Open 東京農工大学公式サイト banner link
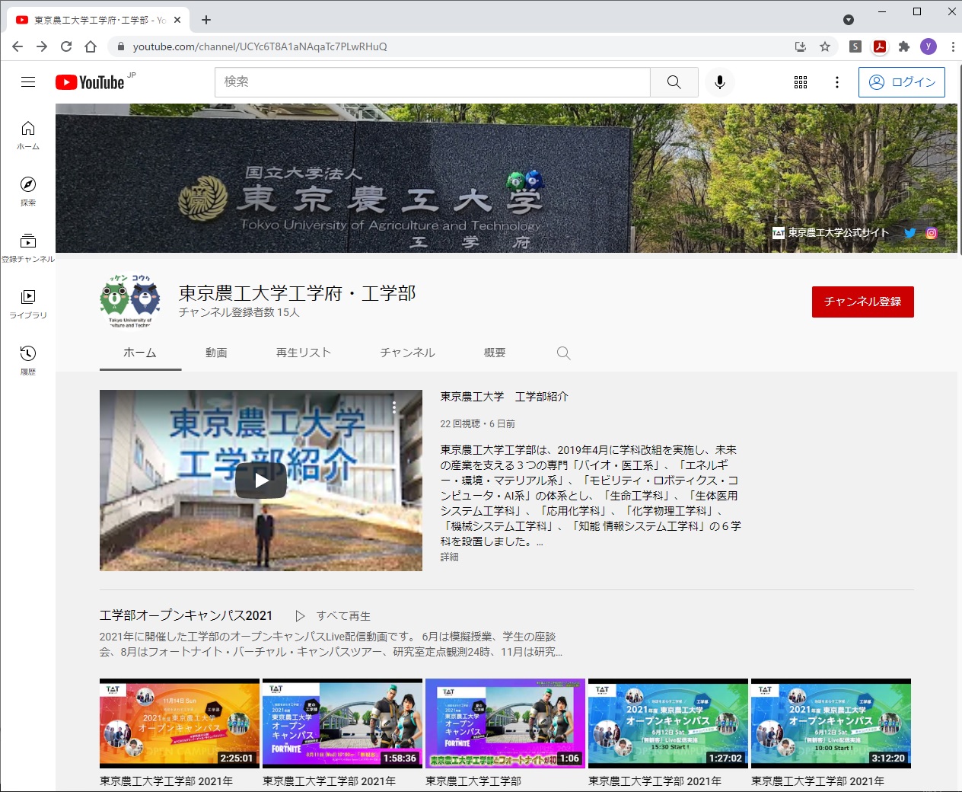The image size is (962, 792). coord(831,233)
